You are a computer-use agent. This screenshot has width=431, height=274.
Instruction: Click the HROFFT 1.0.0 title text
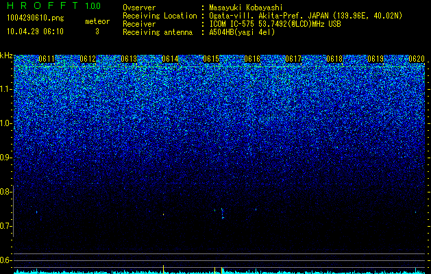coord(53,5)
